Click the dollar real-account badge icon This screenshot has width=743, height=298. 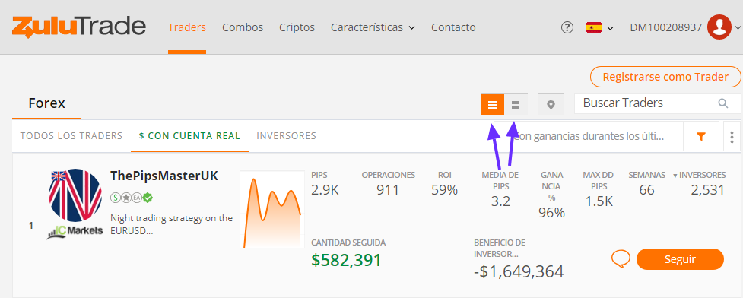tap(115, 198)
